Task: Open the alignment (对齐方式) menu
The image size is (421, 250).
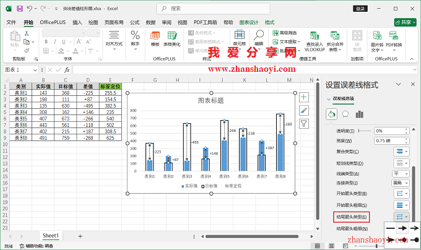Action: click(x=114, y=40)
